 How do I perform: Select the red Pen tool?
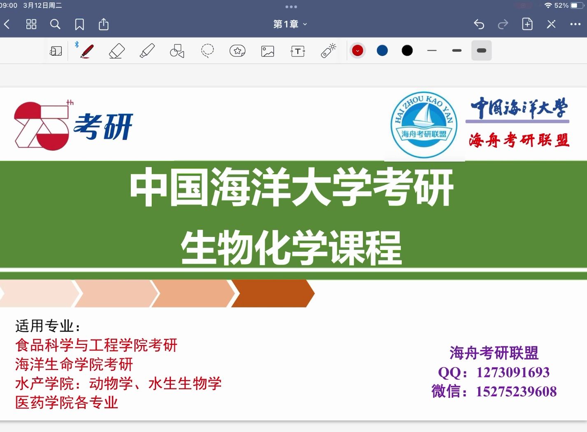click(87, 51)
